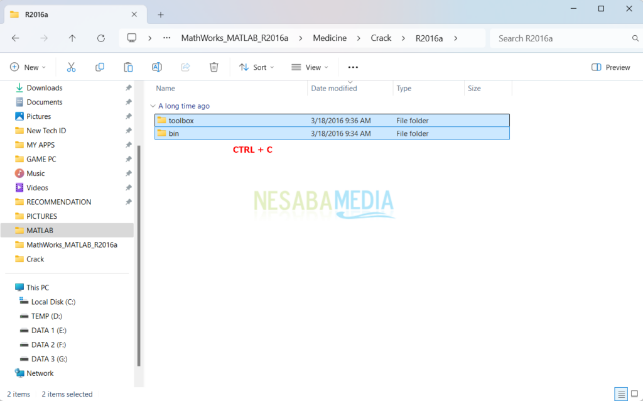643x401 pixels.
Task: Delete selected folders using trash icon
Action: [213, 67]
